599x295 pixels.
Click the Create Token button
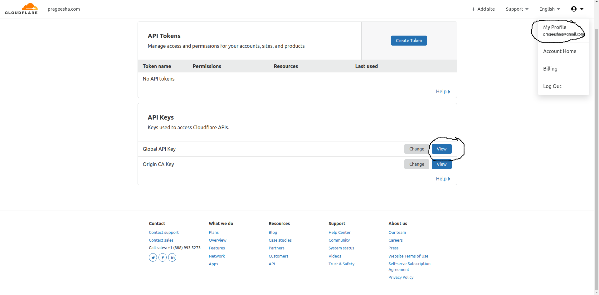tap(409, 40)
